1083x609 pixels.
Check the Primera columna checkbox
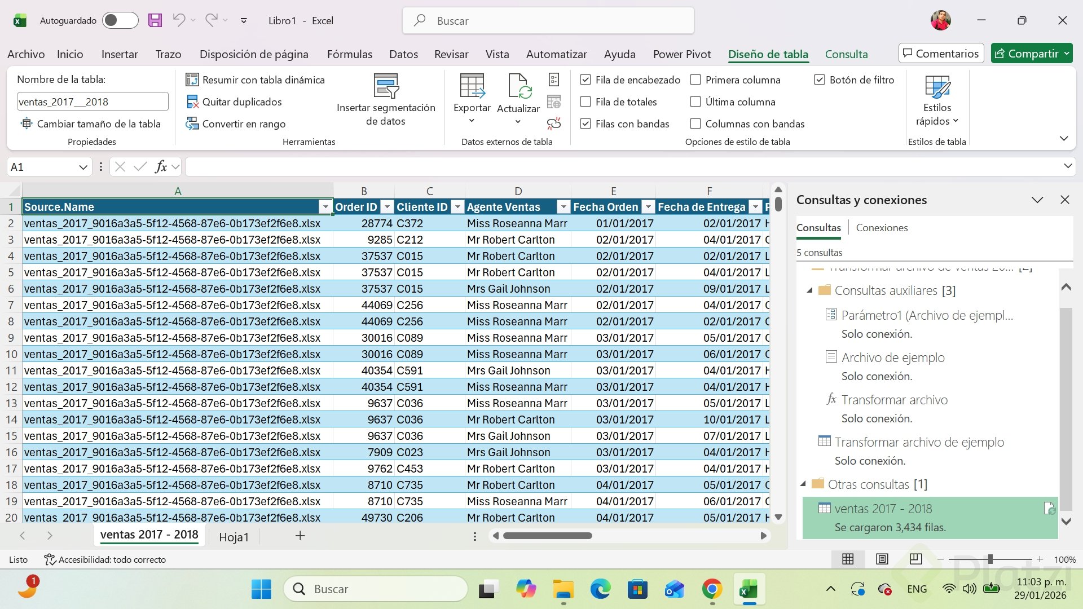(x=695, y=80)
